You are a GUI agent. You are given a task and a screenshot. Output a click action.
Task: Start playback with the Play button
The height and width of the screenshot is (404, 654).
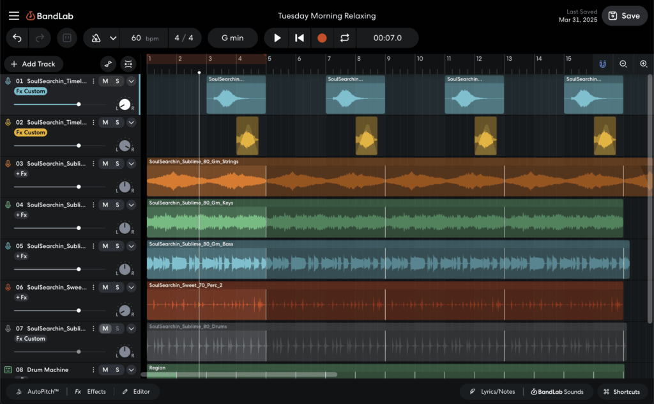[277, 38]
